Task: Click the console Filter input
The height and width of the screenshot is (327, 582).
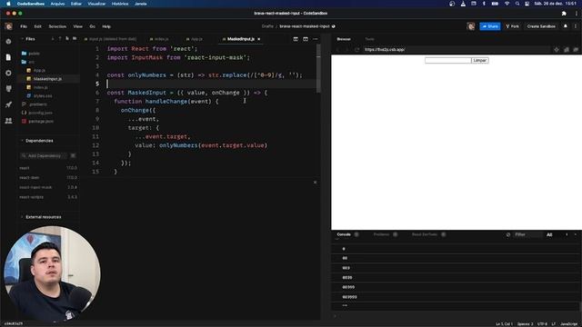Action: (527, 234)
